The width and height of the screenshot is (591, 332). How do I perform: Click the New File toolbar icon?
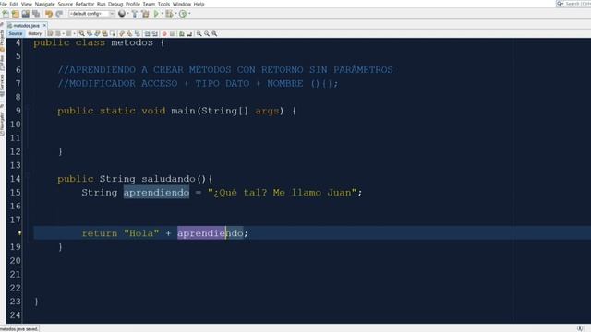tap(6, 14)
